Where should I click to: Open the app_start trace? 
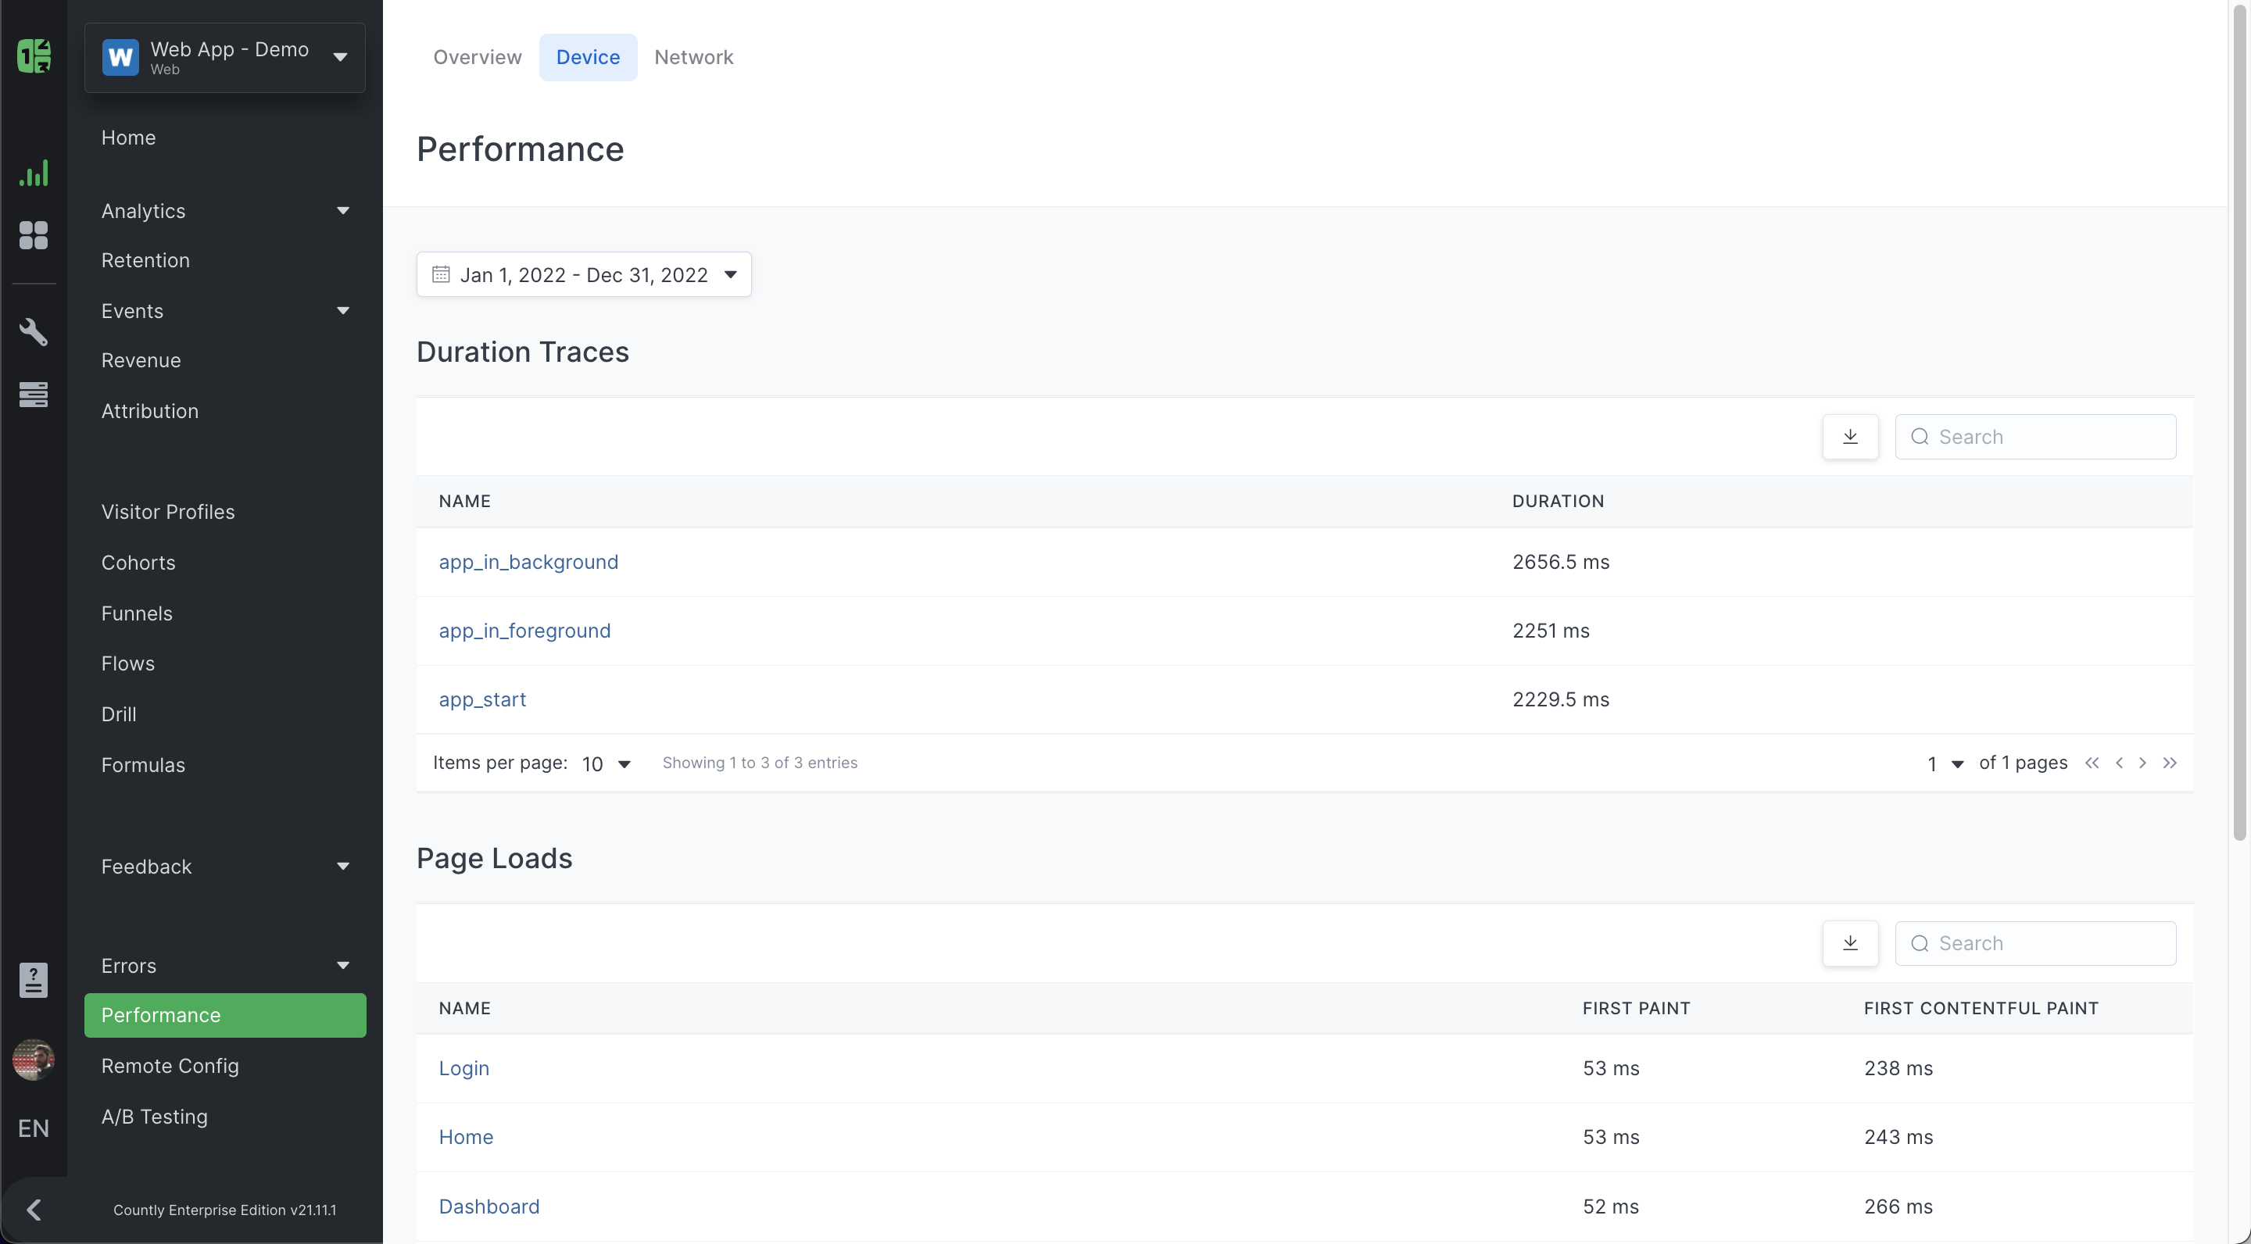[482, 700]
